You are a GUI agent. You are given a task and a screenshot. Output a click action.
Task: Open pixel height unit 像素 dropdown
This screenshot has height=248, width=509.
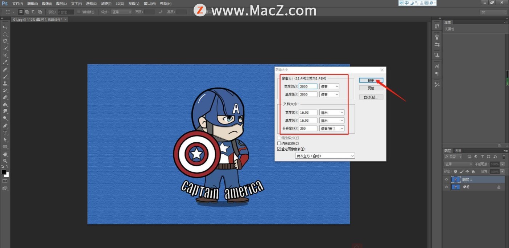(329, 94)
